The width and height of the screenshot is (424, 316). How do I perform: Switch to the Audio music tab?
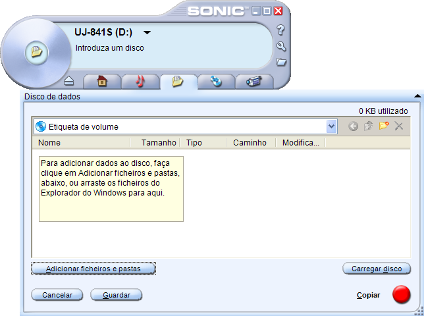coord(140,82)
